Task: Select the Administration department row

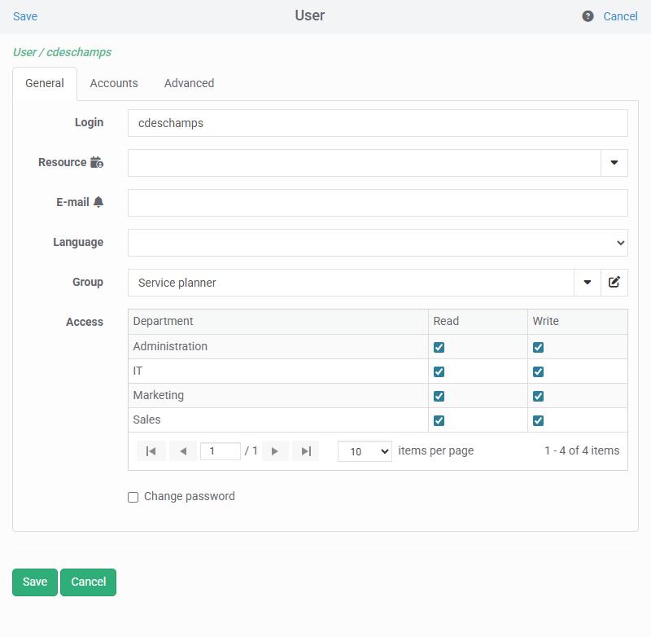Action: pyautogui.click(x=378, y=346)
